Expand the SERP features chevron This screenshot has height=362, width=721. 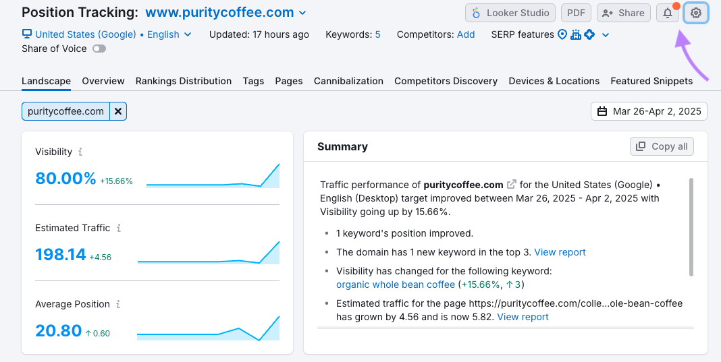tap(606, 35)
